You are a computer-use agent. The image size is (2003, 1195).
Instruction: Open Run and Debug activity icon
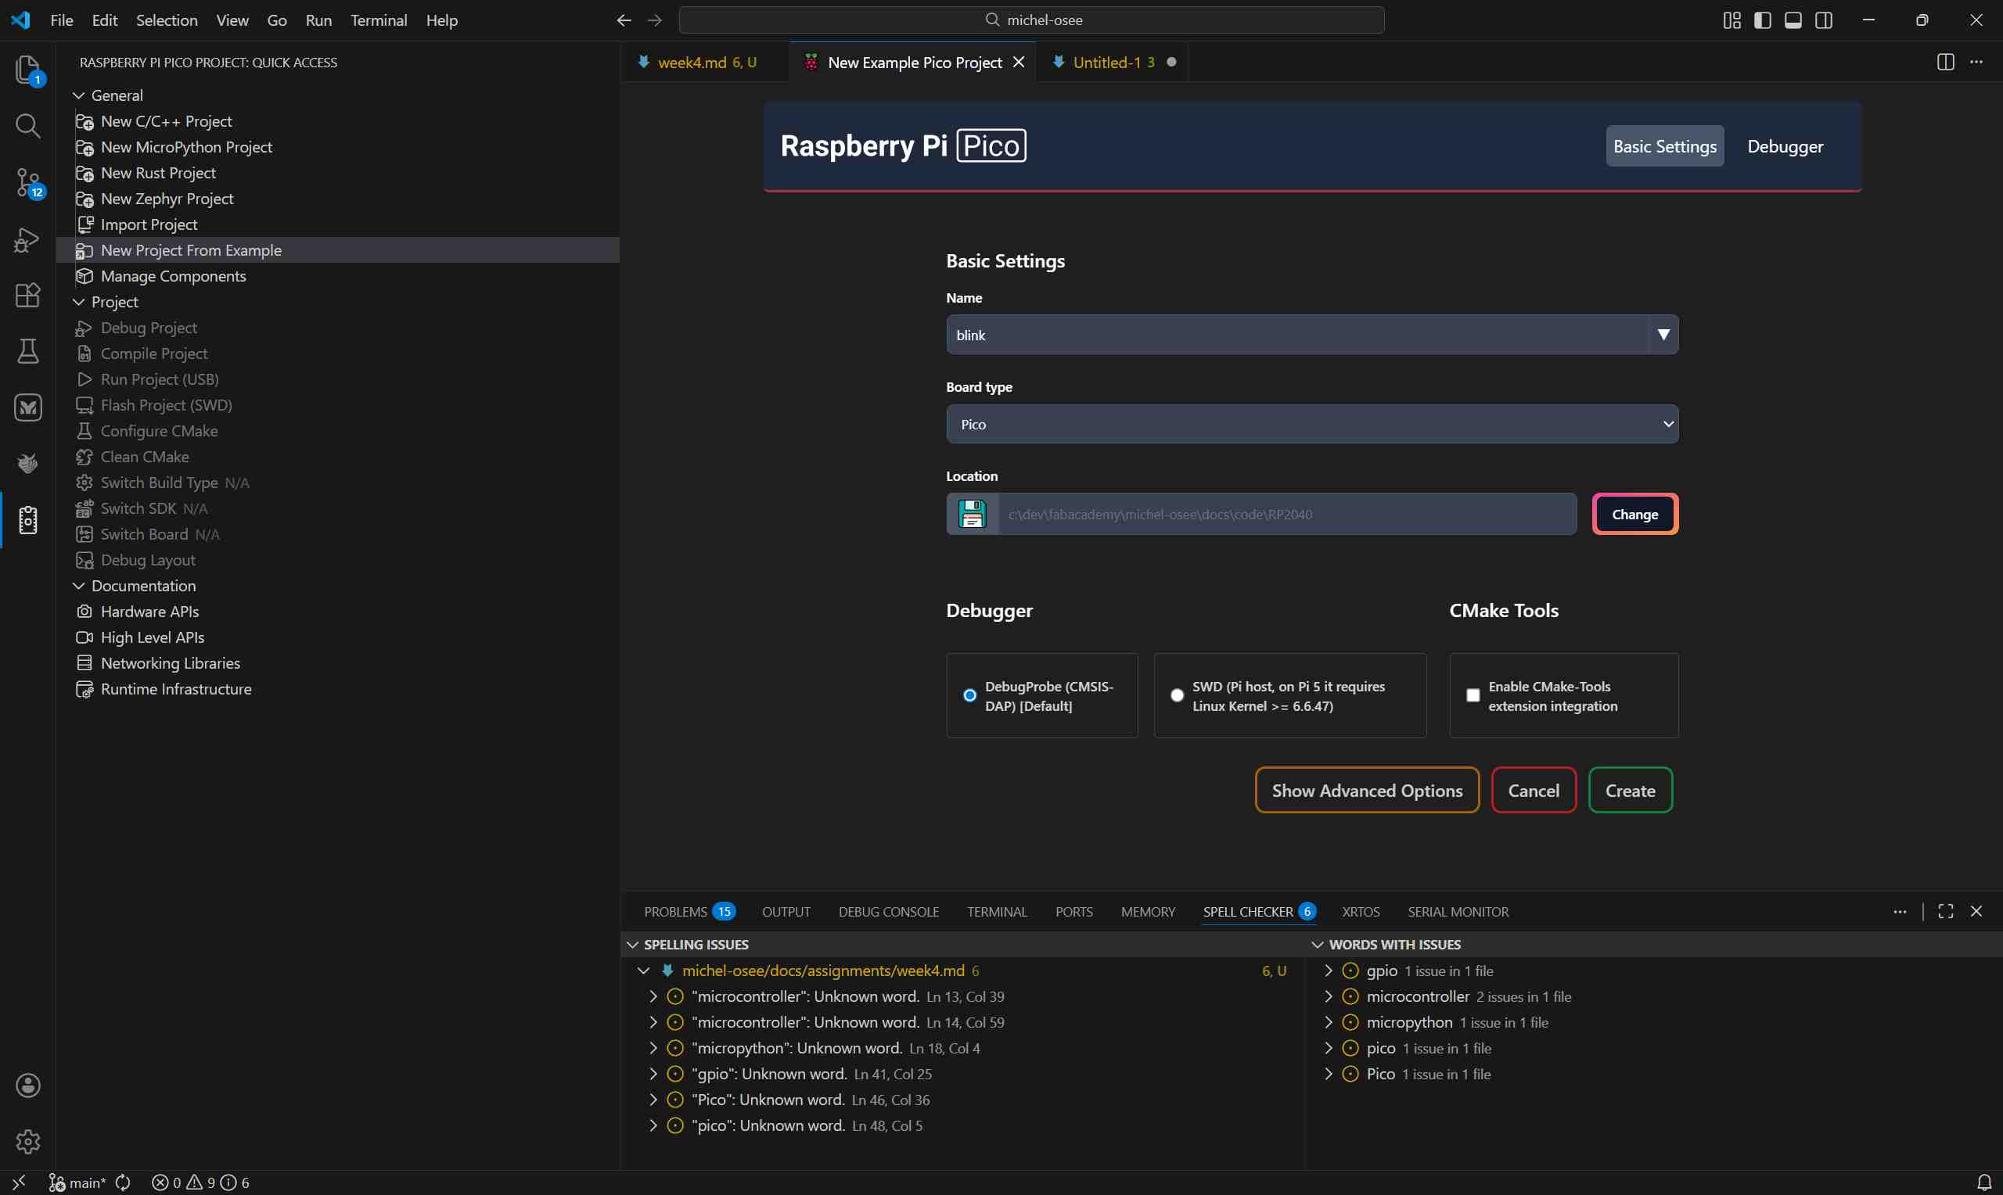pos(28,239)
